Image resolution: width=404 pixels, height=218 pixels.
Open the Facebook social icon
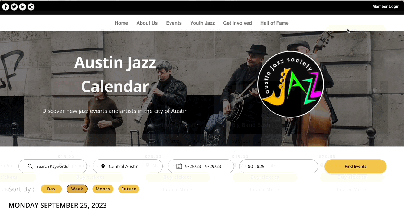(6, 7)
